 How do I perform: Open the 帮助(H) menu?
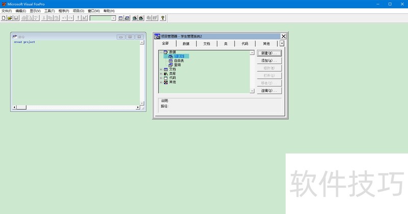point(109,11)
